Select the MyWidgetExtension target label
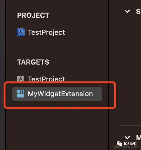 click(60, 94)
